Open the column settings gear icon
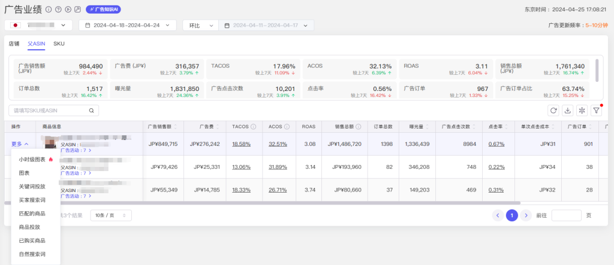The width and height of the screenshot is (614, 265). click(x=582, y=111)
